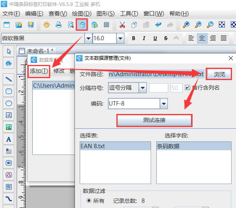The image size is (236, 208).
Task: Close the 文本数据源管理 dialog
Action: [230, 58]
